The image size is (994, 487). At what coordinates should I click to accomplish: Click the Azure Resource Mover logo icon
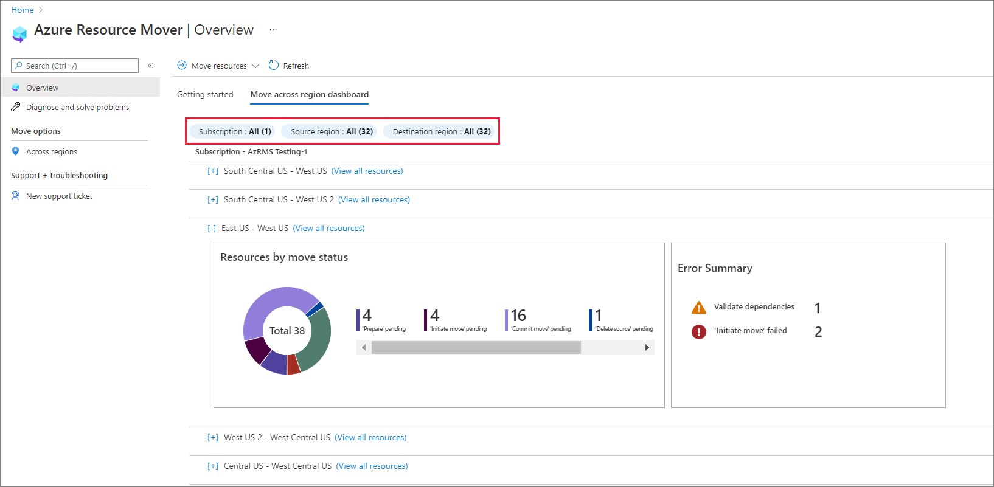pyautogui.click(x=19, y=33)
